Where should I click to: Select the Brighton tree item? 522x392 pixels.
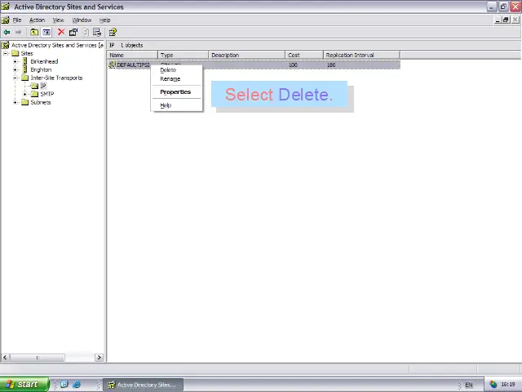pos(41,69)
